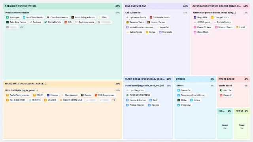The image size is (253, 142).
Task: Click the Hunter & Gather logo icon
Action: tap(127, 100)
